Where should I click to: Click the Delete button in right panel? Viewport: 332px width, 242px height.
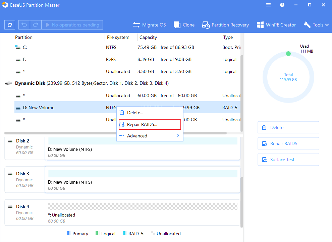tap(288, 127)
